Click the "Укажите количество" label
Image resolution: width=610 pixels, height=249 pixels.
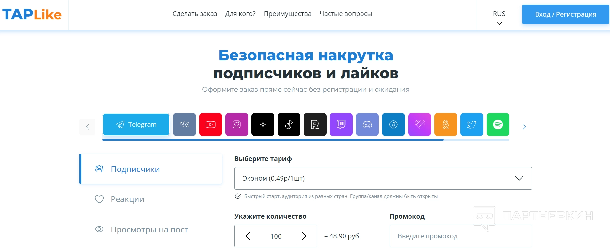tap(270, 216)
